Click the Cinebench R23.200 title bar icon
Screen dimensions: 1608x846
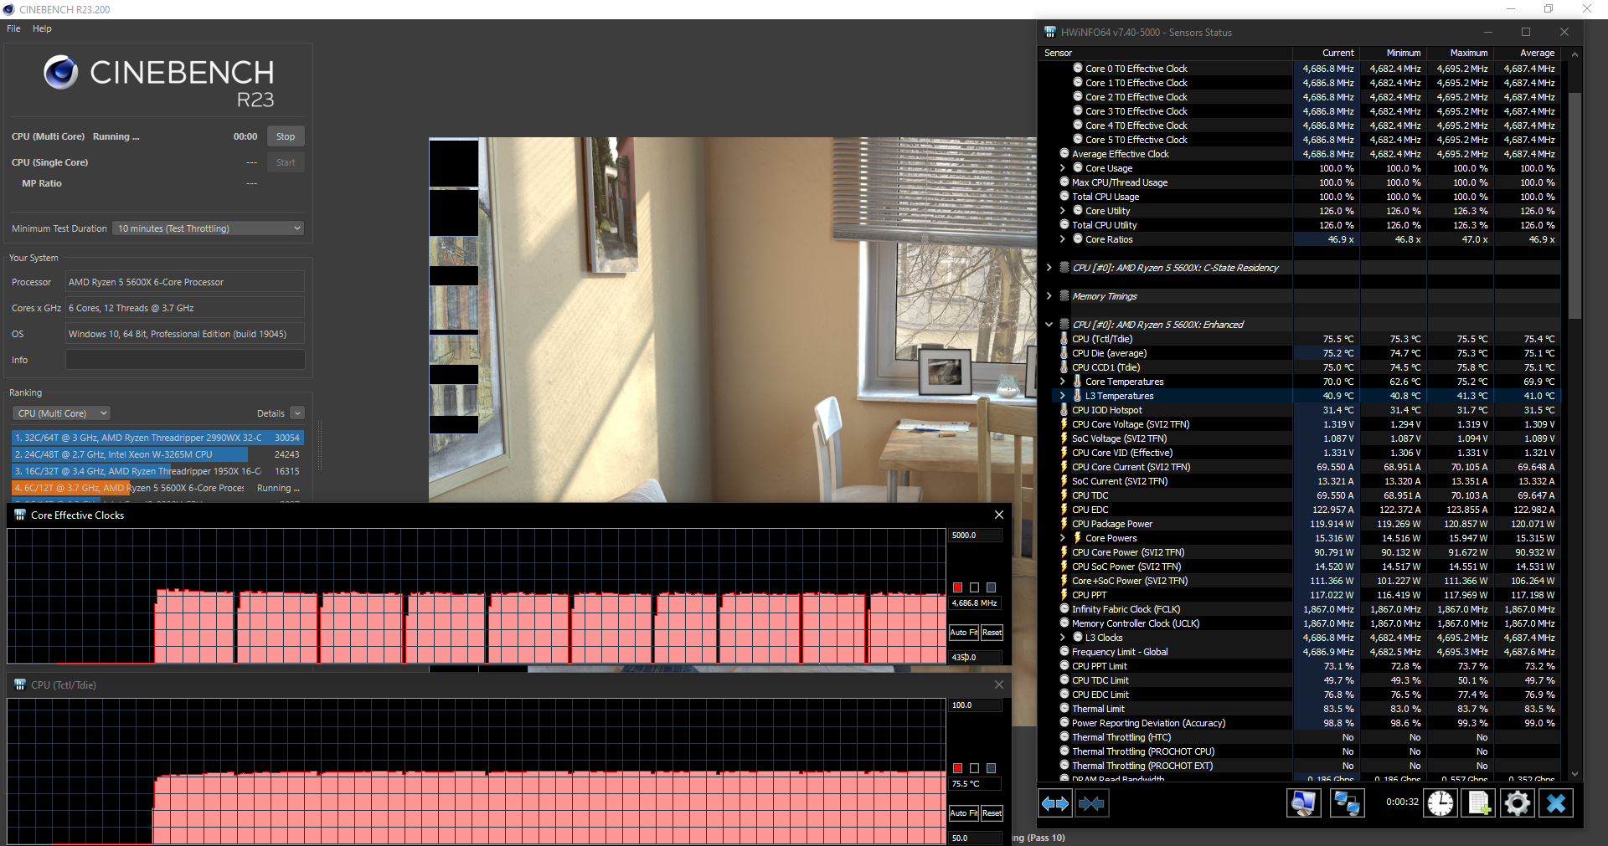coord(9,9)
